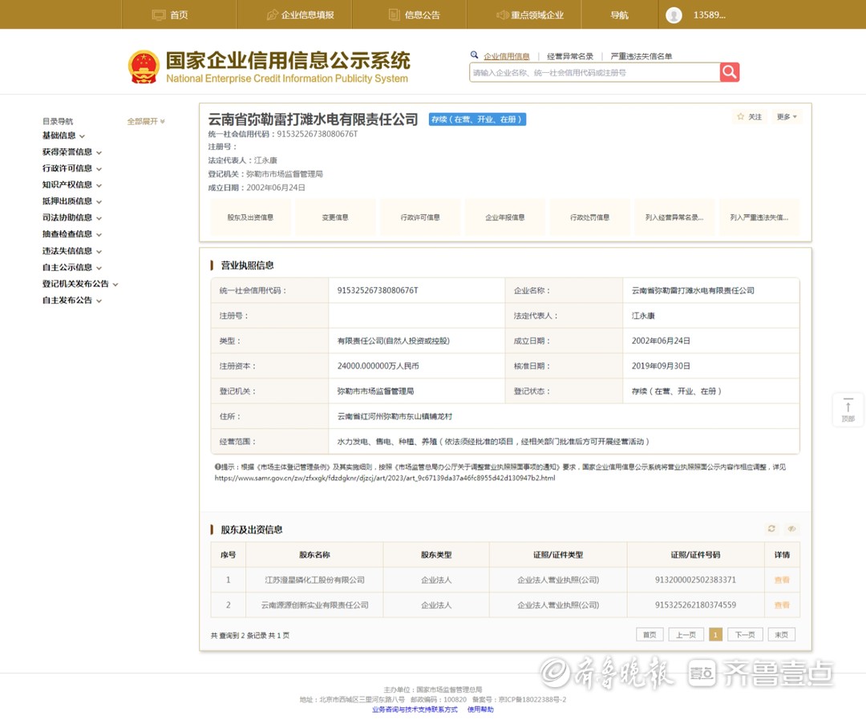866x724 pixels.
Task: Expand 基础信息 in sidebar
Action: click(x=63, y=135)
